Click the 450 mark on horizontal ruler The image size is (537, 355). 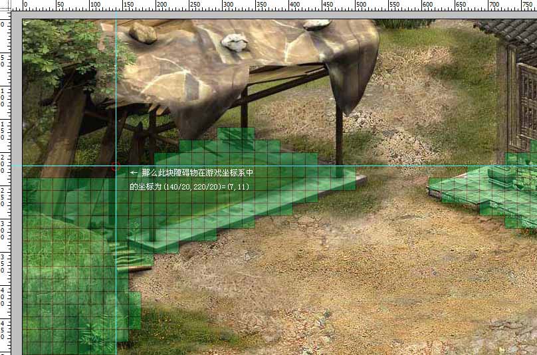coord(328,5)
